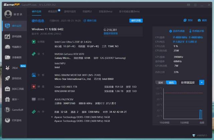The height and width of the screenshot is (140, 214).
Task: Open the game optimization rocket item
Action: click(14, 79)
